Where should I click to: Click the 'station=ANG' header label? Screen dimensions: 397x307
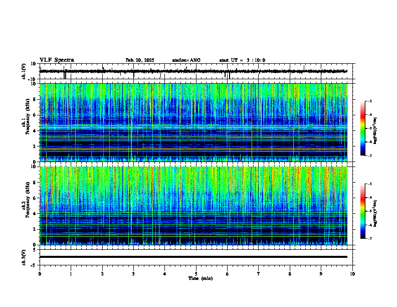186,60
